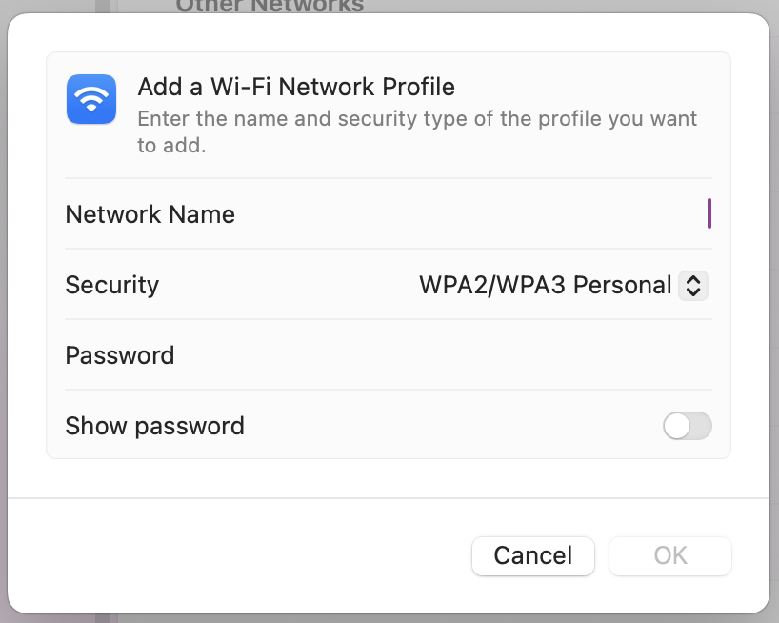Focus the Password entry field
The height and width of the screenshot is (623, 779).
pos(571,354)
